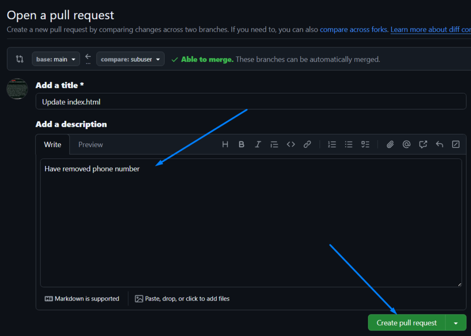This screenshot has height=336, width=471.
Task: Open the base: main branch dropdown
Action: [x=56, y=59]
